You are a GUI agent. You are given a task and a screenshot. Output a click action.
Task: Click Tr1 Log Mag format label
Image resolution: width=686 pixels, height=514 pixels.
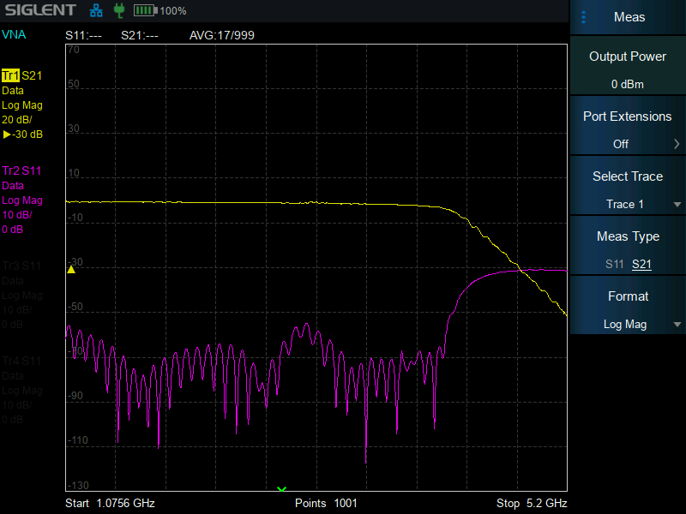coord(22,105)
